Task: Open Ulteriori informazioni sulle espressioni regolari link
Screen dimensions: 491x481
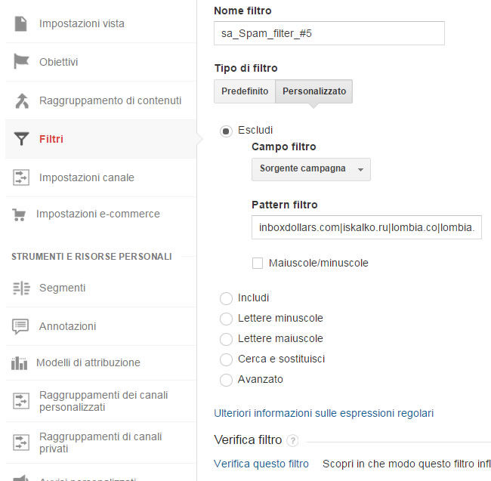Action: pos(324,413)
